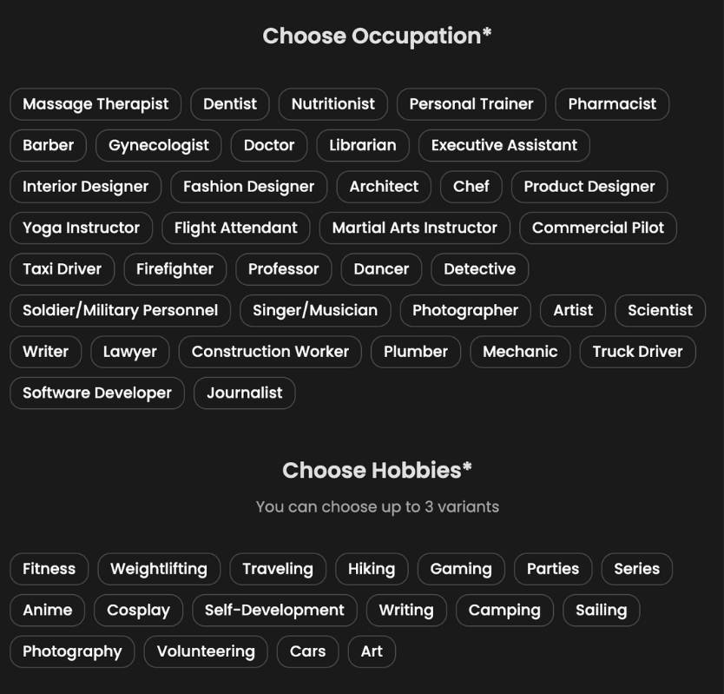Choose Fashion Designer occupation

coord(248,187)
